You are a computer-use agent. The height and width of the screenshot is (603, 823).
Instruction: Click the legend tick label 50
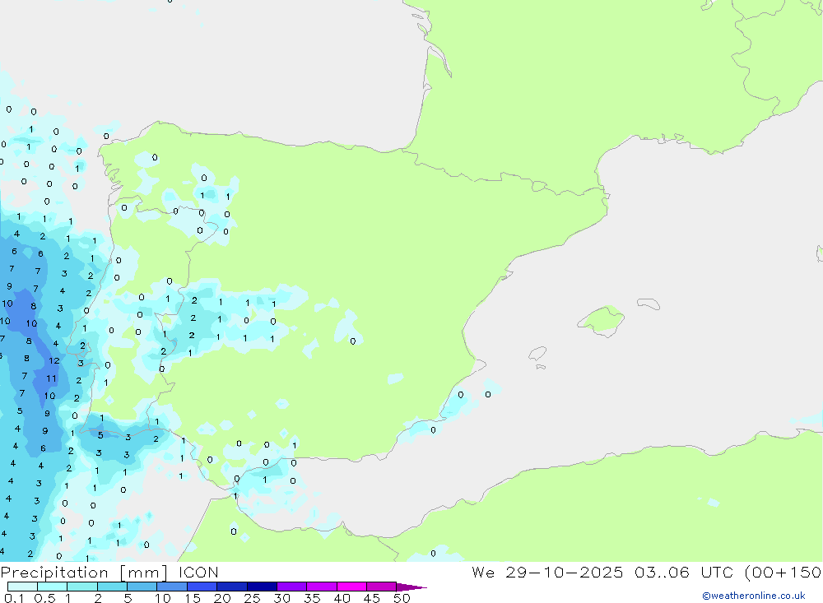tap(401, 598)
